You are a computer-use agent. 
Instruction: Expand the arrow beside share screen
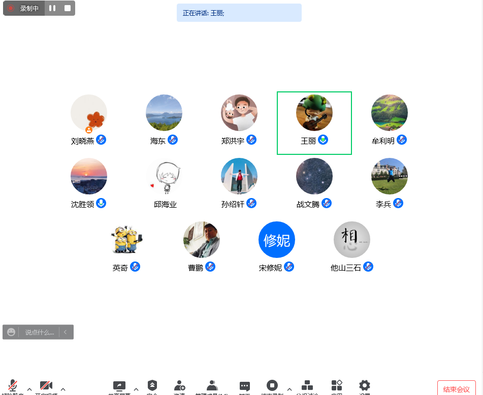(x=136, y=389)
